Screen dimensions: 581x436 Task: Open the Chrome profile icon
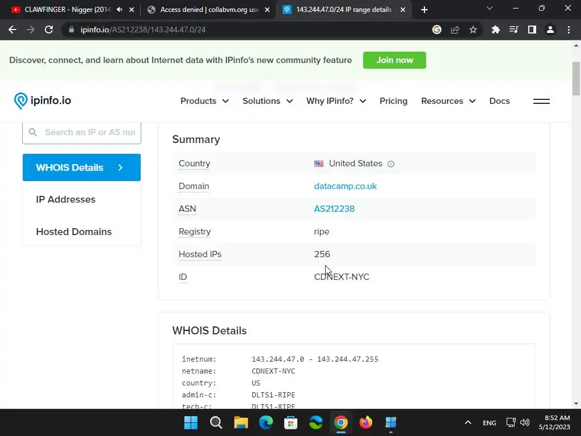(x=550, y=30)
